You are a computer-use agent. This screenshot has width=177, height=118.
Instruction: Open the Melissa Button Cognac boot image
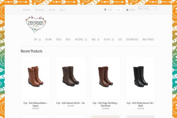(x=36, y=78)
